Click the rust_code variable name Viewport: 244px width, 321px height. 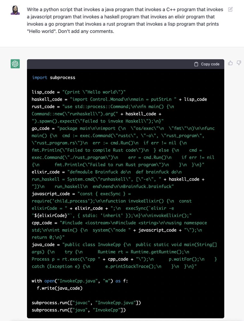[43, 106]
